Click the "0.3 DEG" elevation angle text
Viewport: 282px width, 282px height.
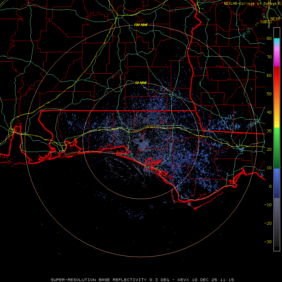click(x=160, y=280)
